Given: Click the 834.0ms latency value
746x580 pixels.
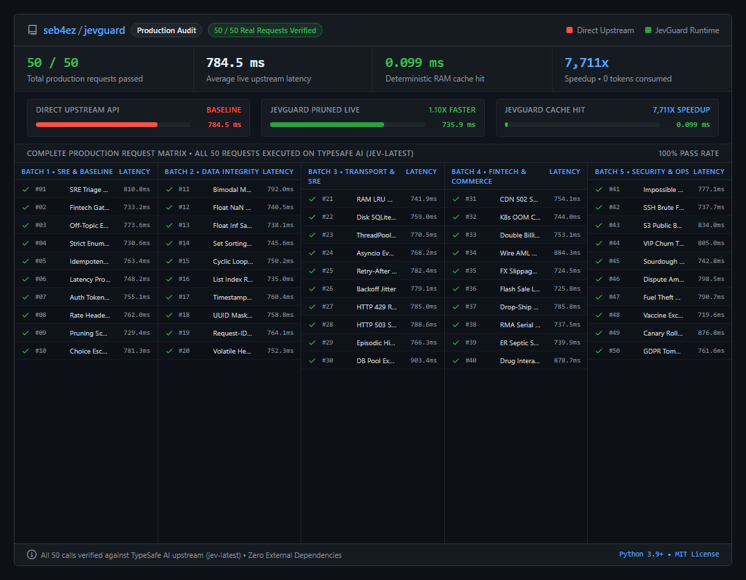Looking at the screenshot, I should 711,225.
